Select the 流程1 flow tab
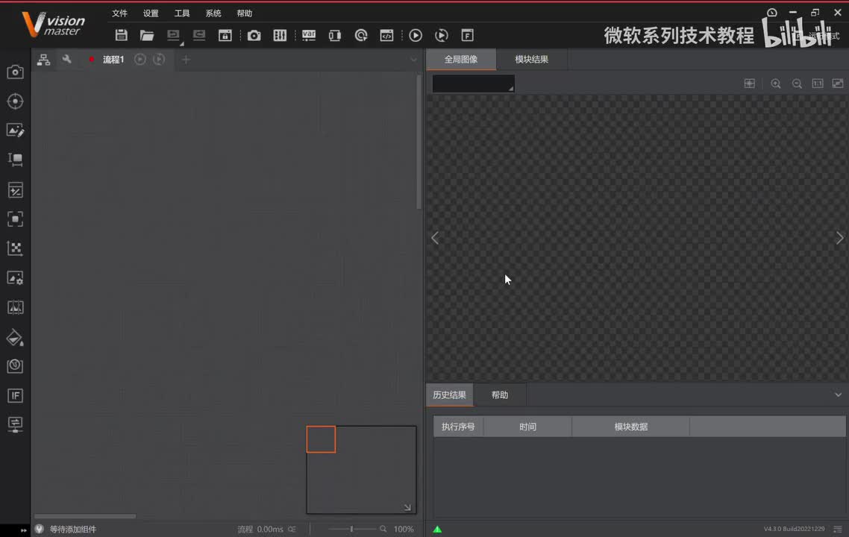 113,60
